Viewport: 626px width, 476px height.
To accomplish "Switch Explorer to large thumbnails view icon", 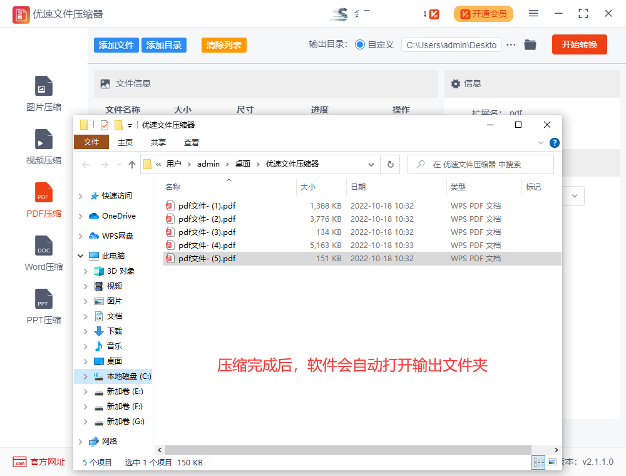I will pos(552,462).
